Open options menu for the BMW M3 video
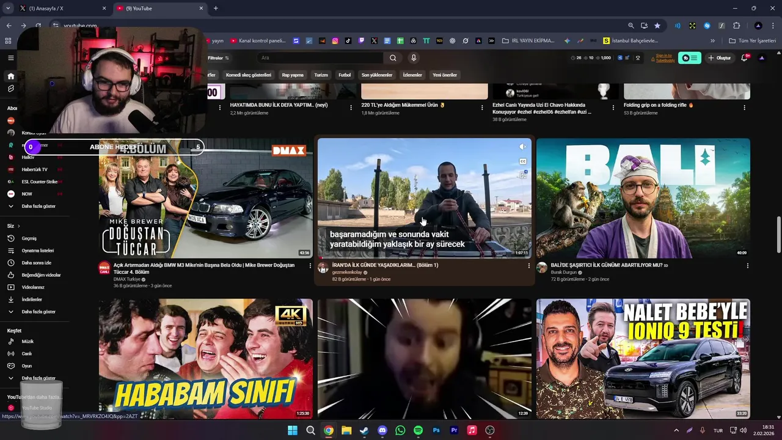This screenshot has height=440, width=782. pos(310,266)
